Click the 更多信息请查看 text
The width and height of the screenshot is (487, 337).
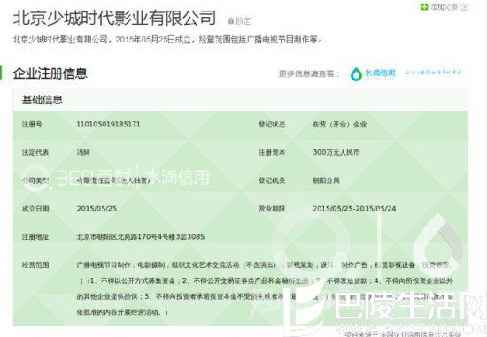[x=309, y=73]
